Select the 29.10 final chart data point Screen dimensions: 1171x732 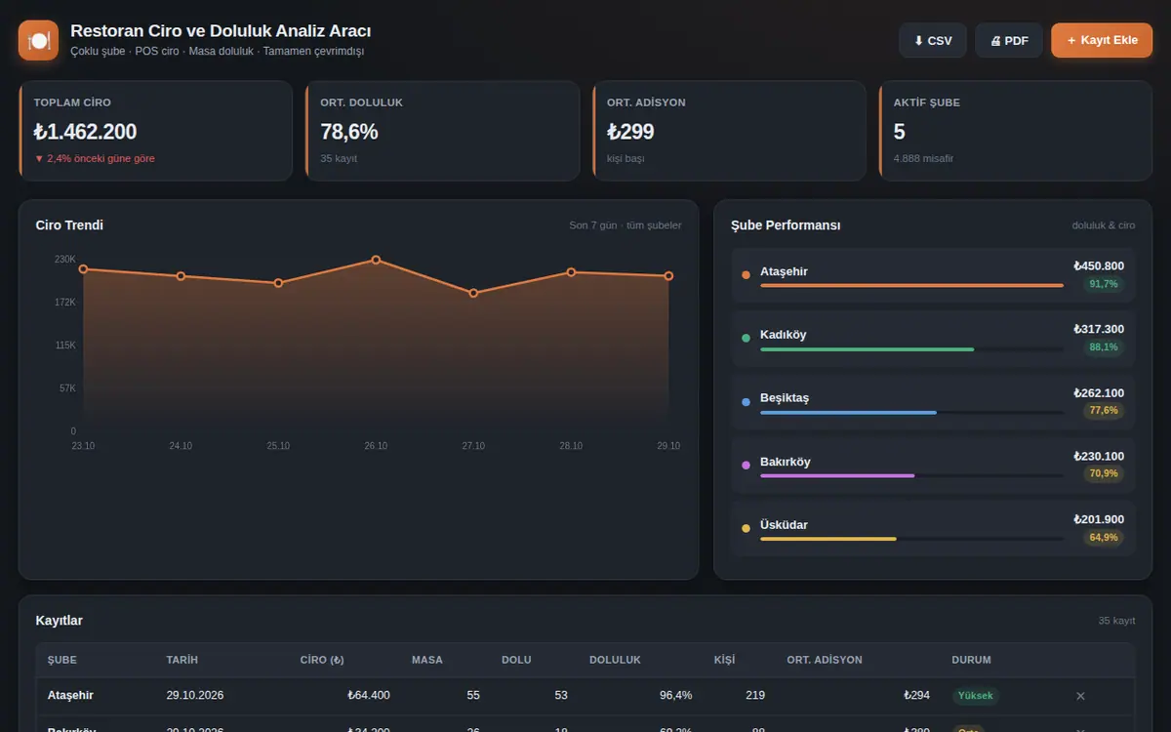coord(668,276)
